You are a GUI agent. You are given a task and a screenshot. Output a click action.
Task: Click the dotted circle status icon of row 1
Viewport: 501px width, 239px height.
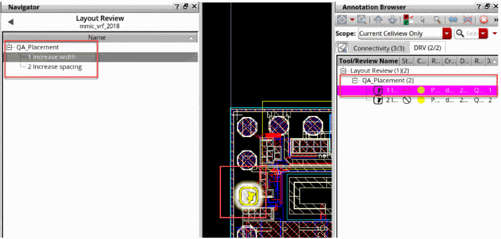[x=406, y=90]
